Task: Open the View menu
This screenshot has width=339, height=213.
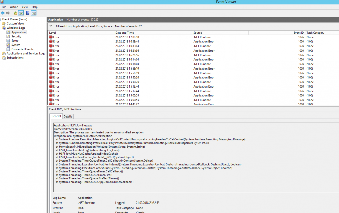Action: click(25, 7)
